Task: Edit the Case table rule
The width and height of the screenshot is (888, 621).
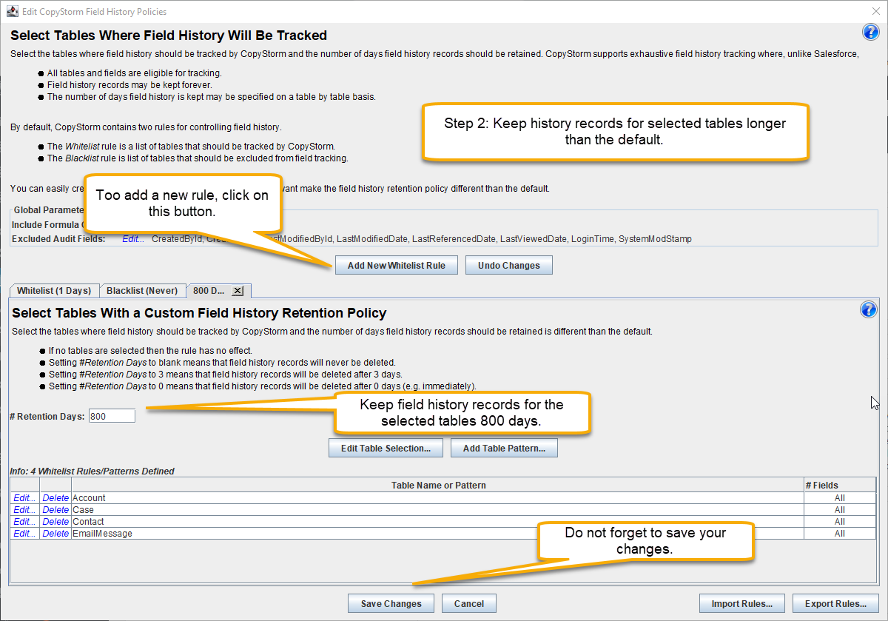Action: coord(24,510)
